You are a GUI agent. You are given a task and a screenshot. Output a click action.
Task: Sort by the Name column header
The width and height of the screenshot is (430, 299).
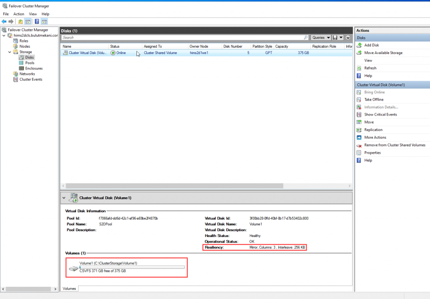(x=84, y=46)
